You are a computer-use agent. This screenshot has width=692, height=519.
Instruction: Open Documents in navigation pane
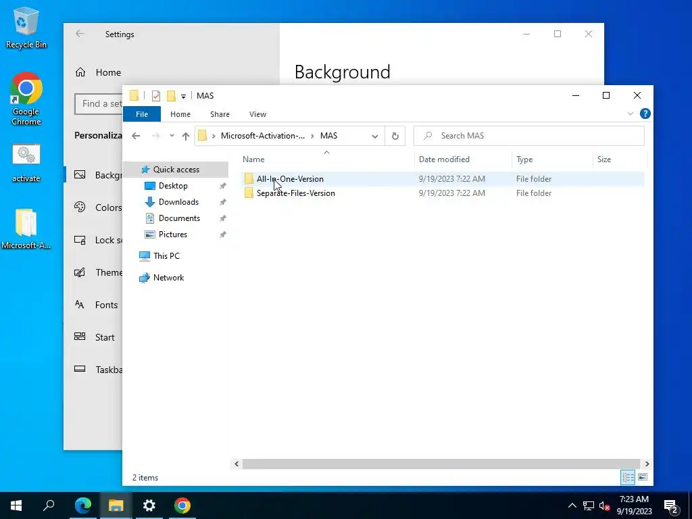[x=179, y=218]
